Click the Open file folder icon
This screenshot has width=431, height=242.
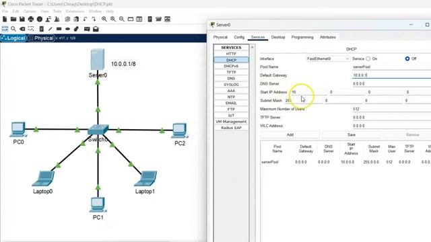tap(13, 19)
